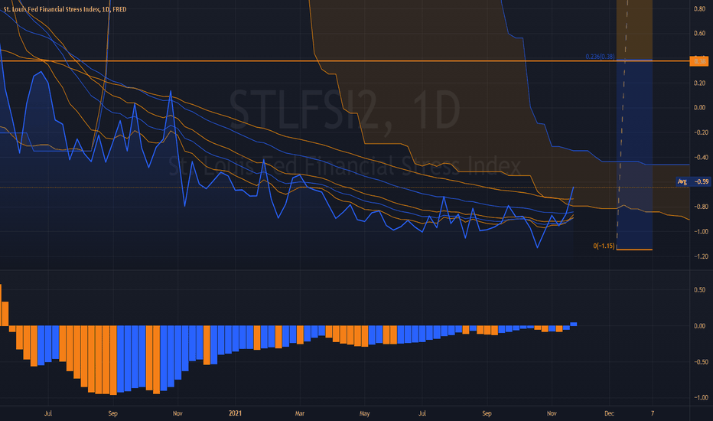The width and height of the screenshot is (713, 421).
Task: Click the -0.20 value on the price axis
Action: point(700,132)
